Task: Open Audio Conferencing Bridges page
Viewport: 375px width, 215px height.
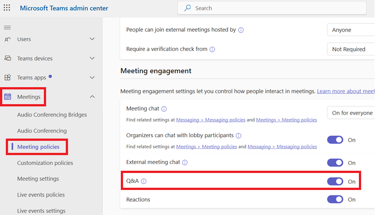Action: click(x=52, y=115)
